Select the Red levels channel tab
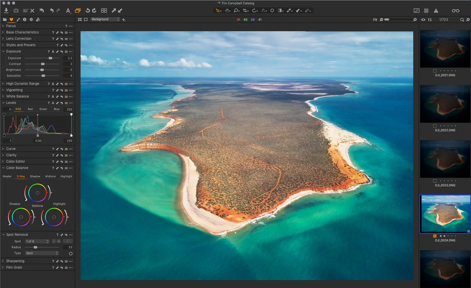 (x=30, y=109)
